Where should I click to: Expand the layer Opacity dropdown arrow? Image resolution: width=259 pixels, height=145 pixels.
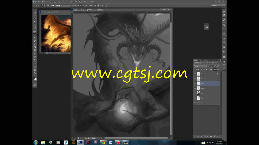click(218, 66)
